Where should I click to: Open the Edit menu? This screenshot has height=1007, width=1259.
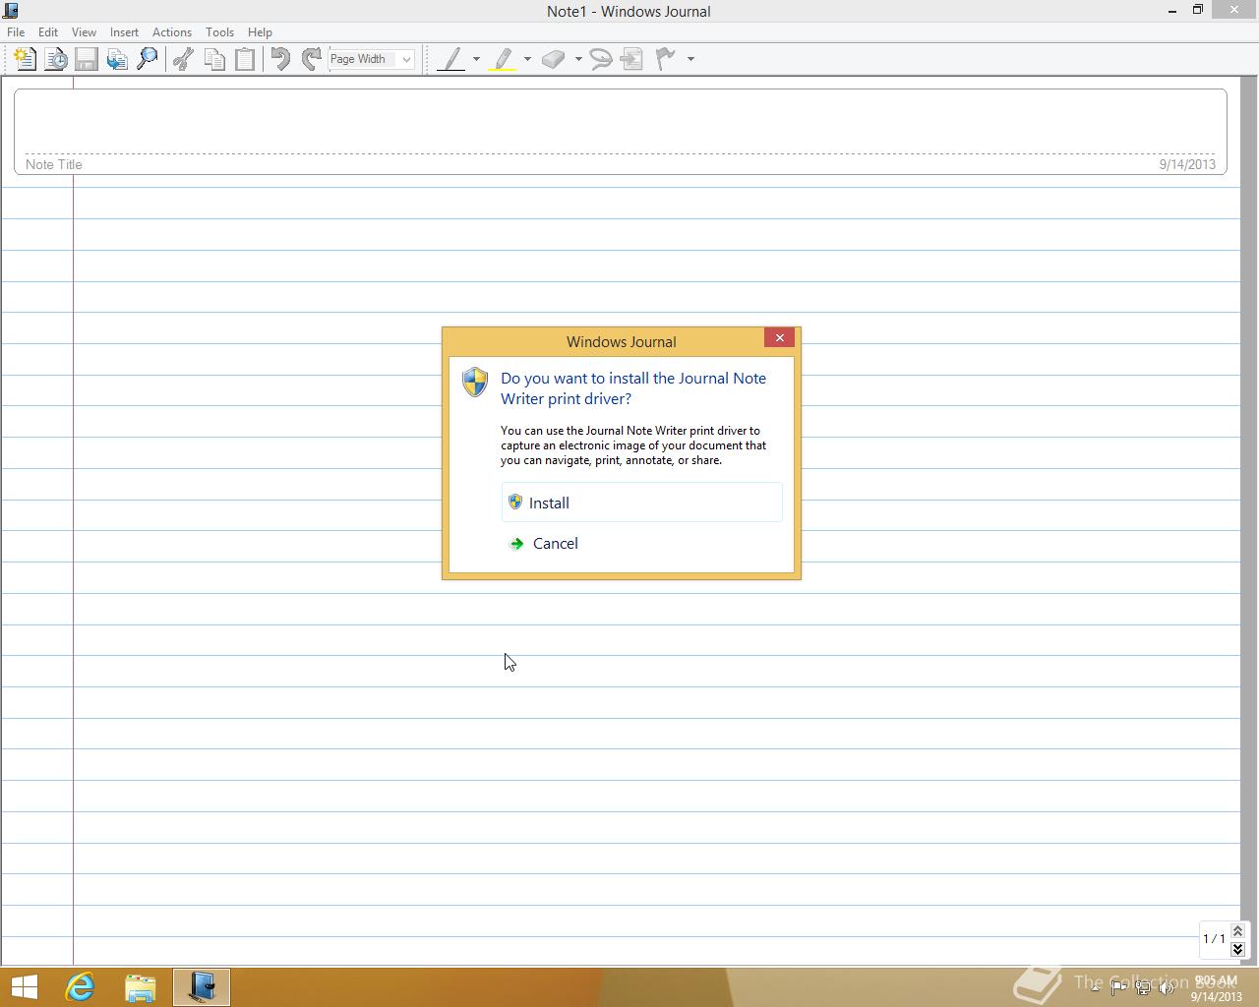click(48, 32)
